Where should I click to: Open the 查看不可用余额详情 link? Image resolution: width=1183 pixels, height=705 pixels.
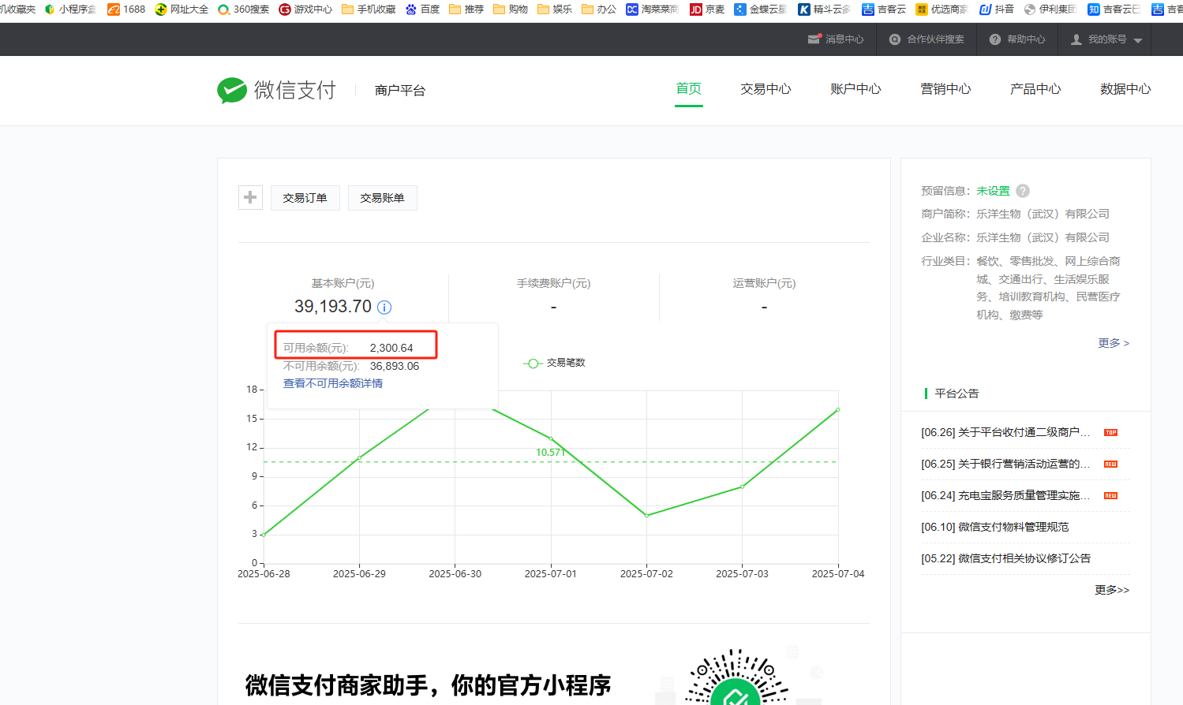333,383
